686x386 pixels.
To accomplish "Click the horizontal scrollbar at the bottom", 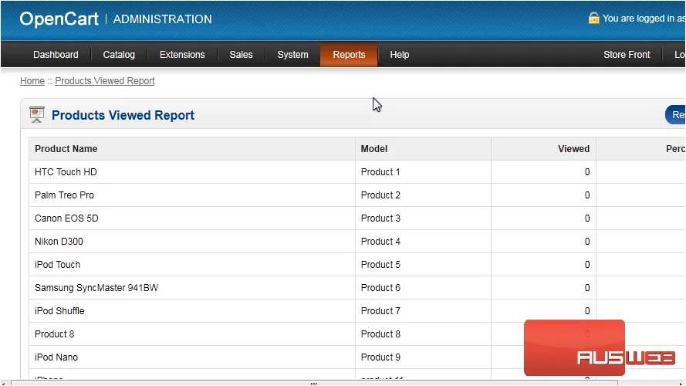I will (314, 384).
